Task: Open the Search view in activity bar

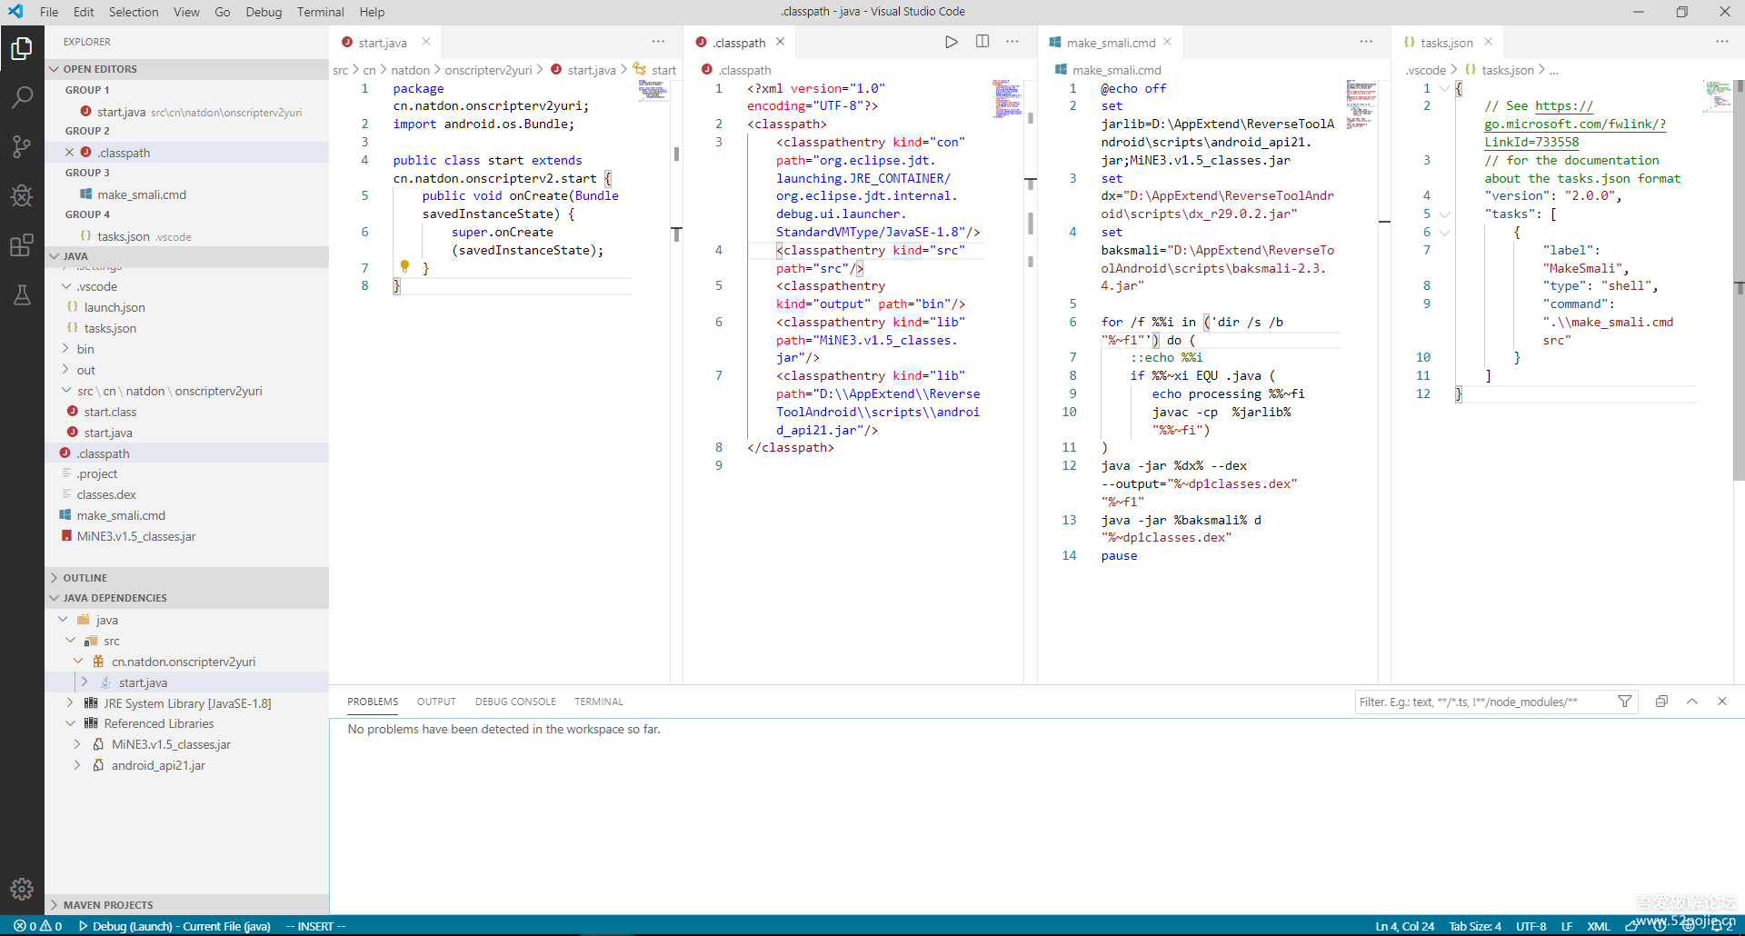Action: click(22, 97)
